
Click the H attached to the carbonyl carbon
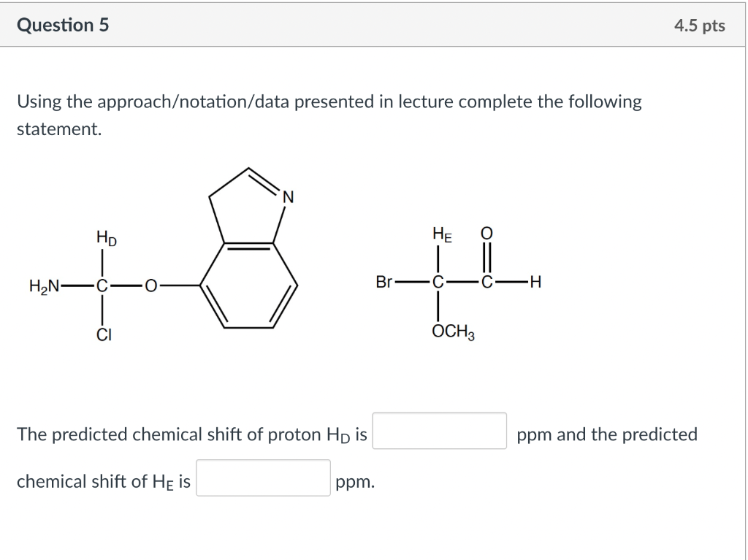click(x=533, y=283)
